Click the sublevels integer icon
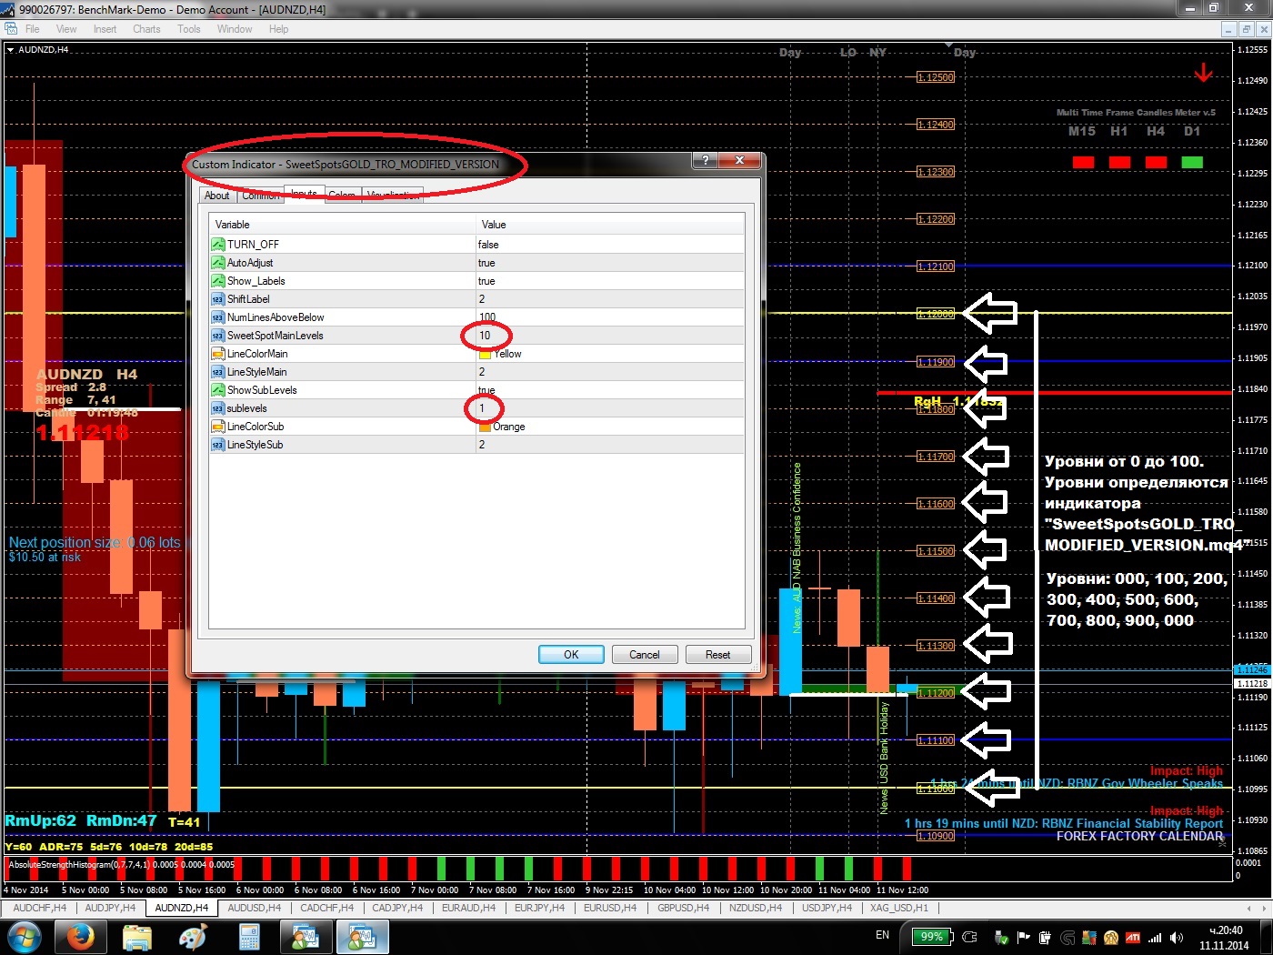The height and width of the screenshot is (955, 1273). click(217, 407)
